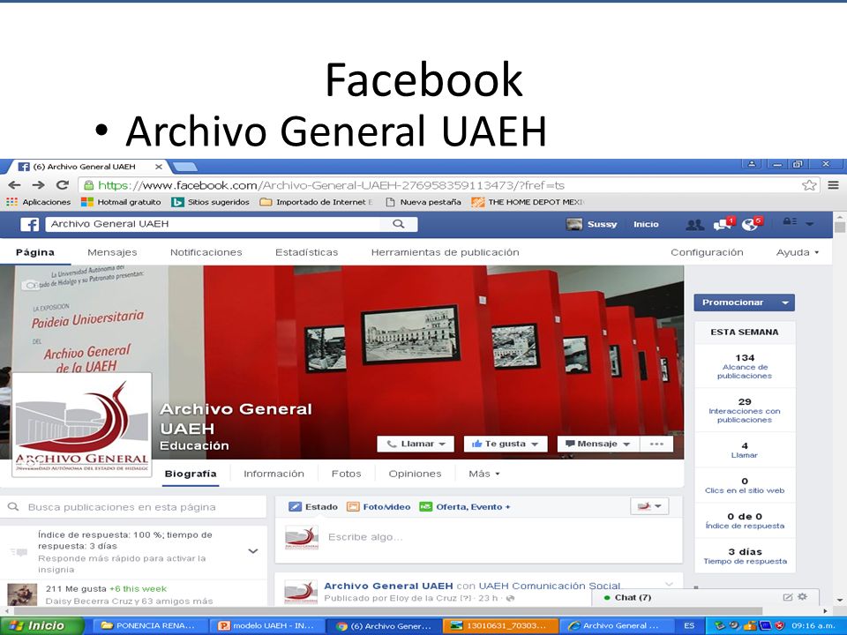
Task: Open the Te gusta dropdown
Action: click(x=506, y=444)
